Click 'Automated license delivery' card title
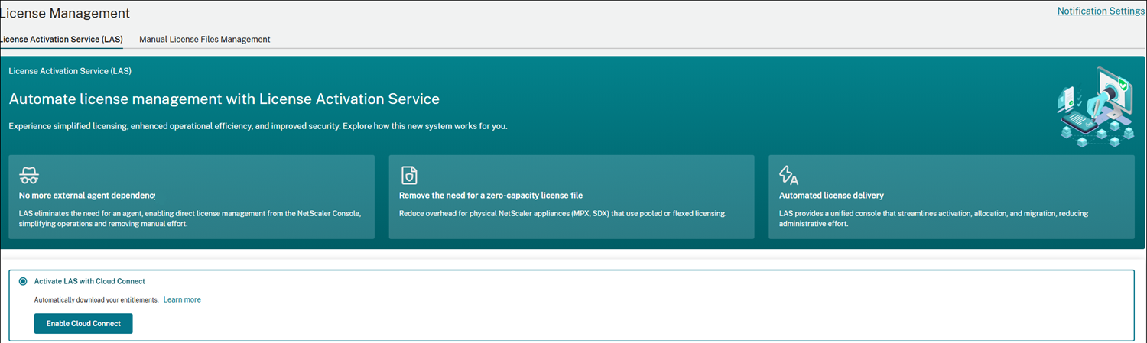 831,196
